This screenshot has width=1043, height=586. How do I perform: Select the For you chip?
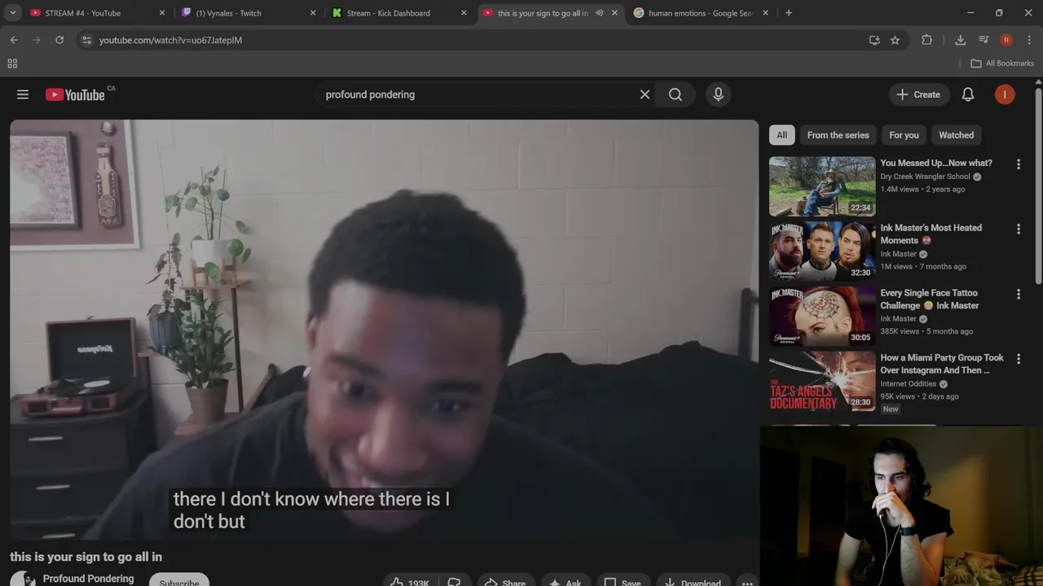tap(904, 135)
